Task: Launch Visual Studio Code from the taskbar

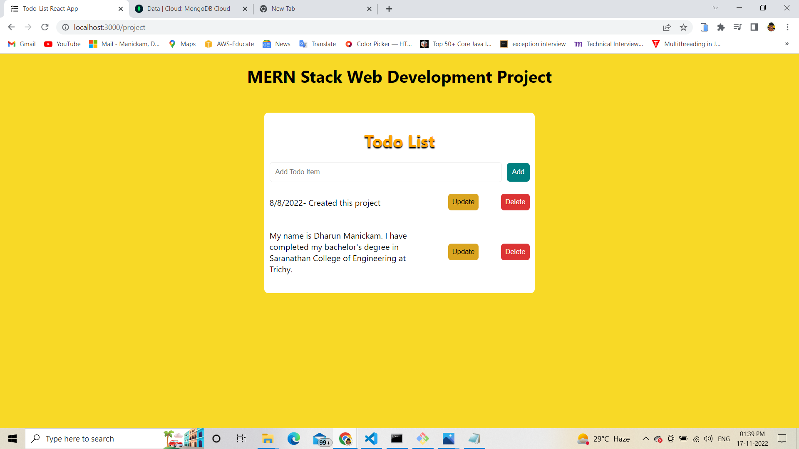Action: pyautogui.click(x=371, y=439)
